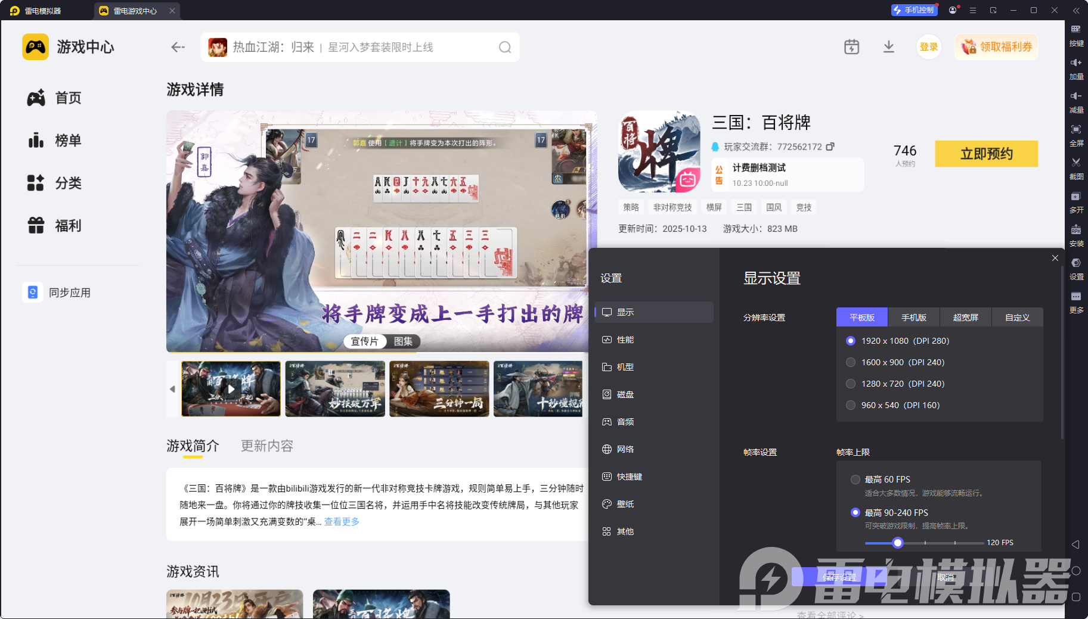Expand the description via 查看更多 link
This screenshot has height=619, width=1088.
tap(342, 521)
